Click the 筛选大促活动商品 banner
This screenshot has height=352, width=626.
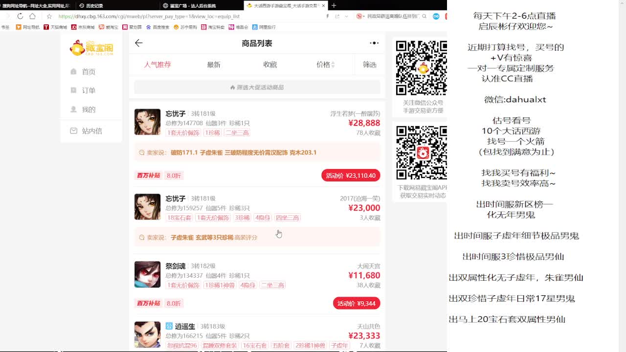coord(257,88)
